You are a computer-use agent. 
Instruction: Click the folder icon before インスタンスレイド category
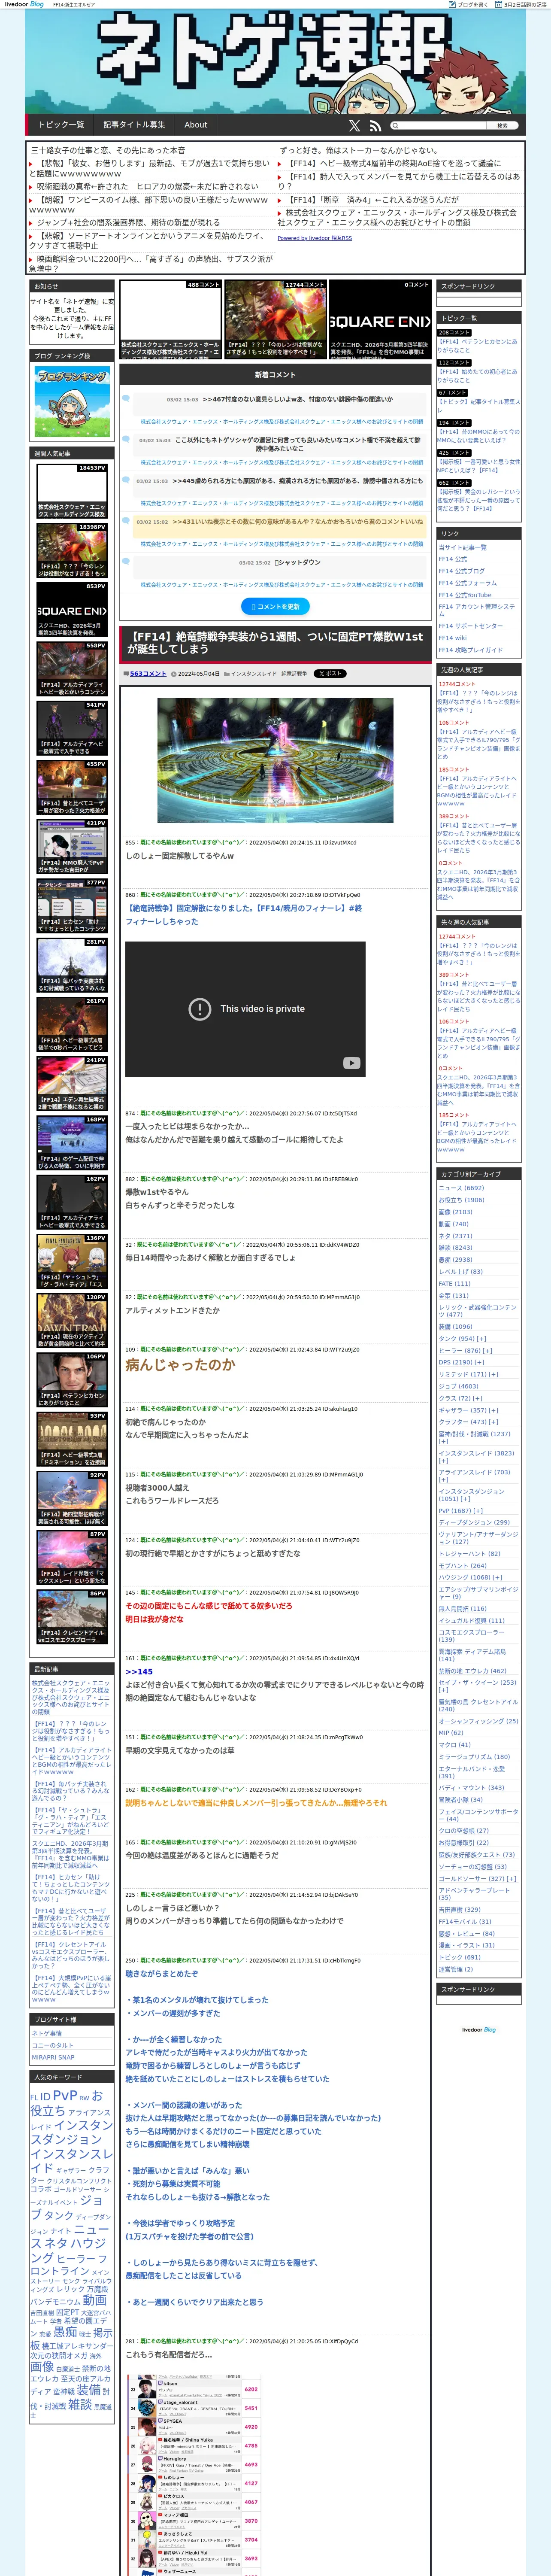[227, 674]
